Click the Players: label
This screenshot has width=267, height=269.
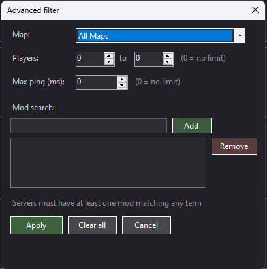[x=25, y=58]
